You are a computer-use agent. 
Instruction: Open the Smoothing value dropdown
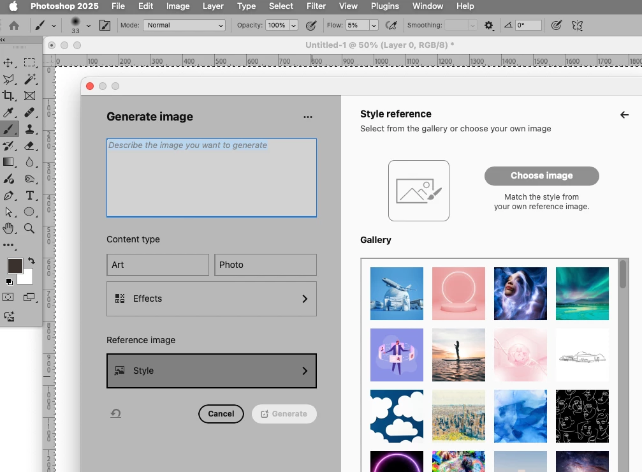pos(472,26)
